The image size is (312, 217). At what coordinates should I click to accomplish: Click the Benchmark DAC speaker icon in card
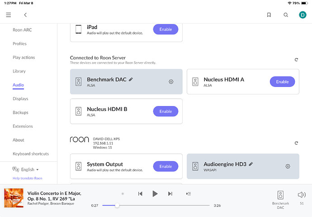point(78,82)
